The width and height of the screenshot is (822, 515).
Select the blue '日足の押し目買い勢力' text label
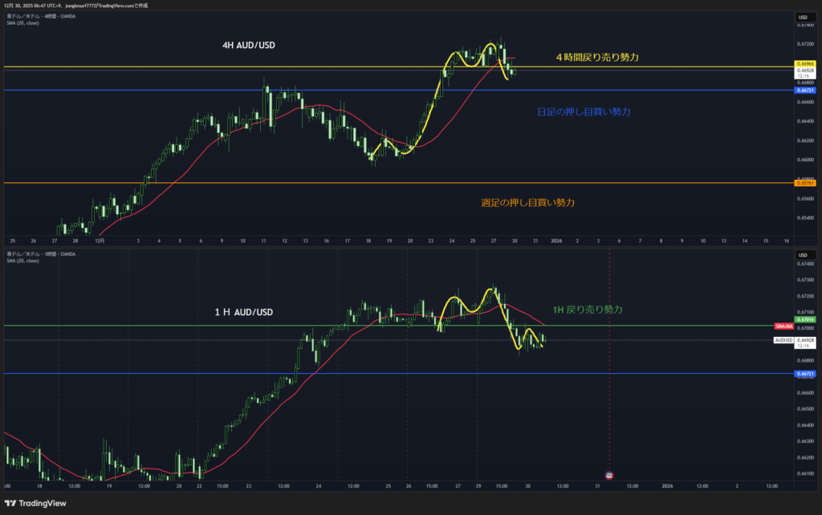[x=584, y=112]
